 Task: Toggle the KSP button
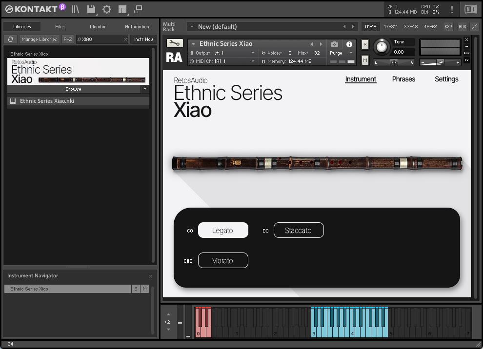point(448,27)
